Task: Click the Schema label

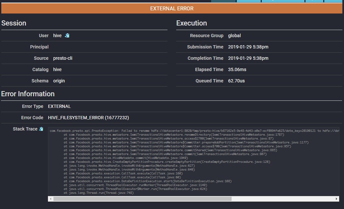Action: point(40,81)
